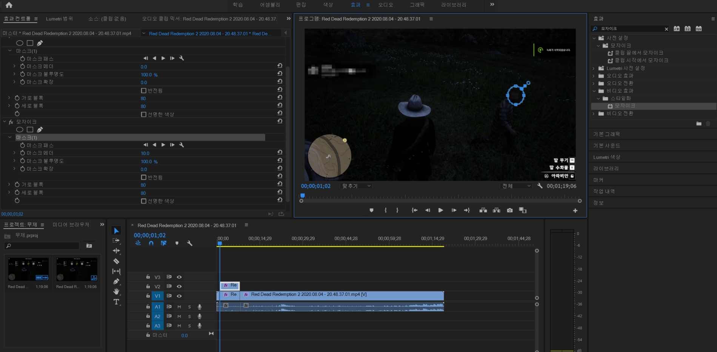This screenshot has width=717, height=352.
Task: Switch to Assembly workspace tab
Action: pyautogui.click(x=270, y=5)
